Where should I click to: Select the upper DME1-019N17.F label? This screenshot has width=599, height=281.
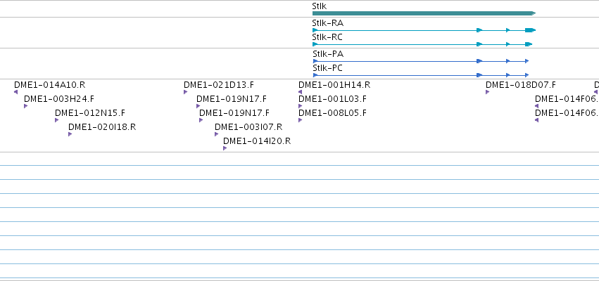[232, 99]
